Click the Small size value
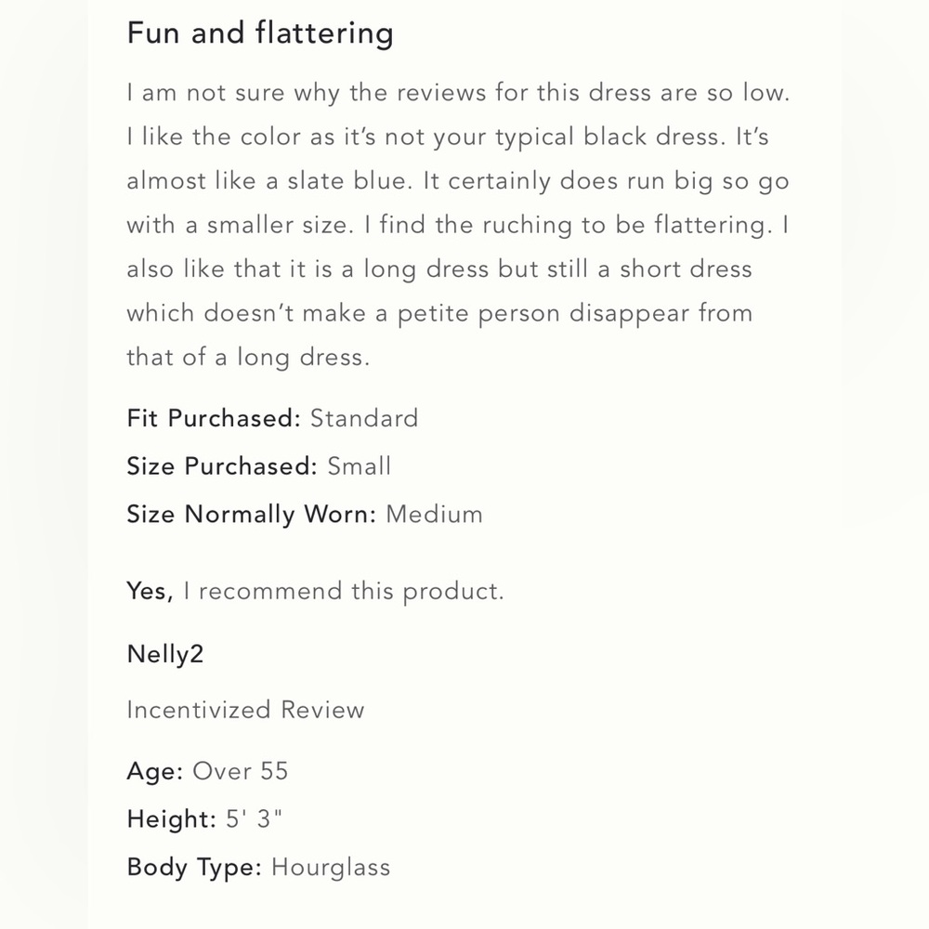 [359, 466]
